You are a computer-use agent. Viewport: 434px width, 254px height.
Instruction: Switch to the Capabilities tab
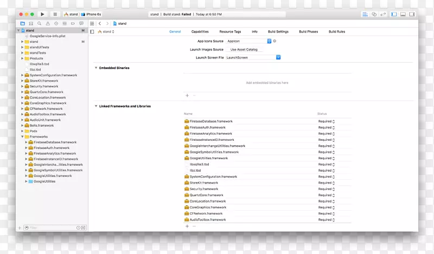tap(200, 32)
